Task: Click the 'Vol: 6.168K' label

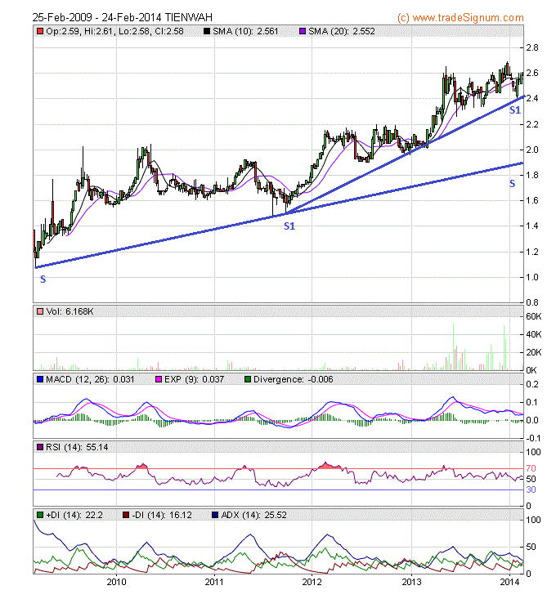Action: (69, 311)
